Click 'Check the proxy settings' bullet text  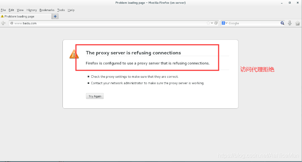tap(134, 77)
